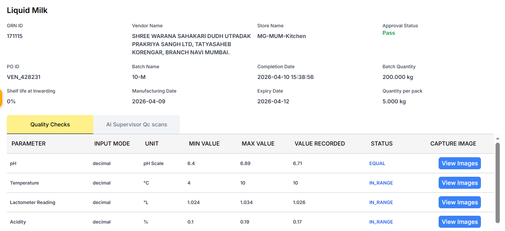505x231 pixels.
Task: Open the Quality Checks tab
Action: [50, 124]
